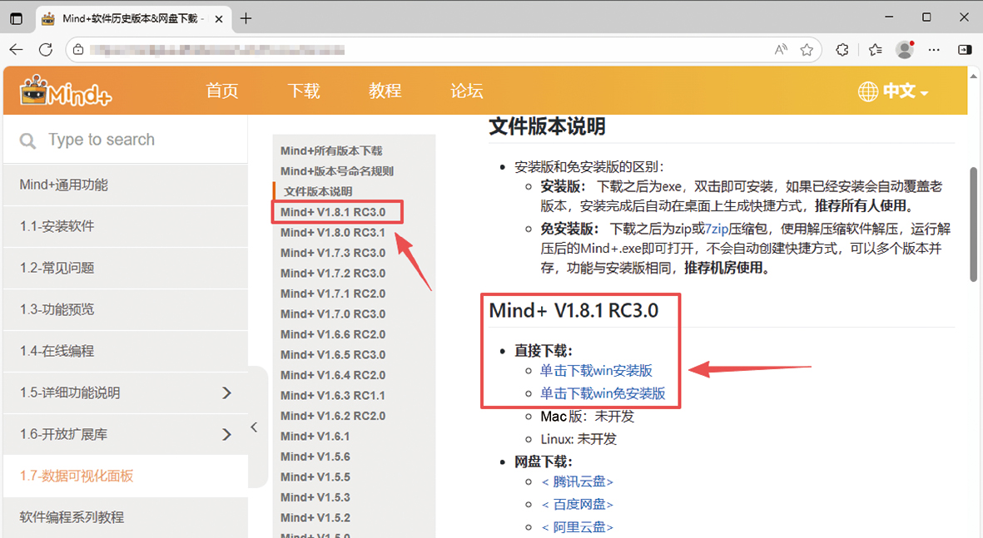Refresh the page with reload icon
Screen dimensions: 983x538
coord(46,50)
